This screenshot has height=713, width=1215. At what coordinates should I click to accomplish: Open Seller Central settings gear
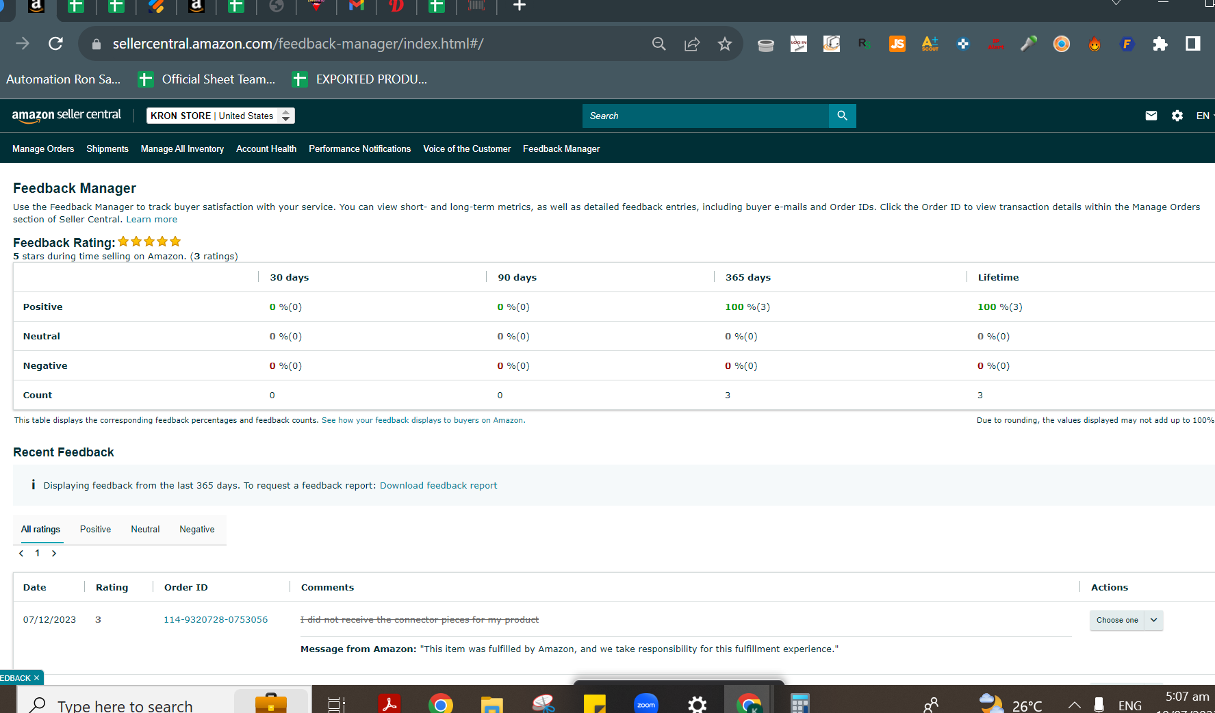[x=1177, y=116]
